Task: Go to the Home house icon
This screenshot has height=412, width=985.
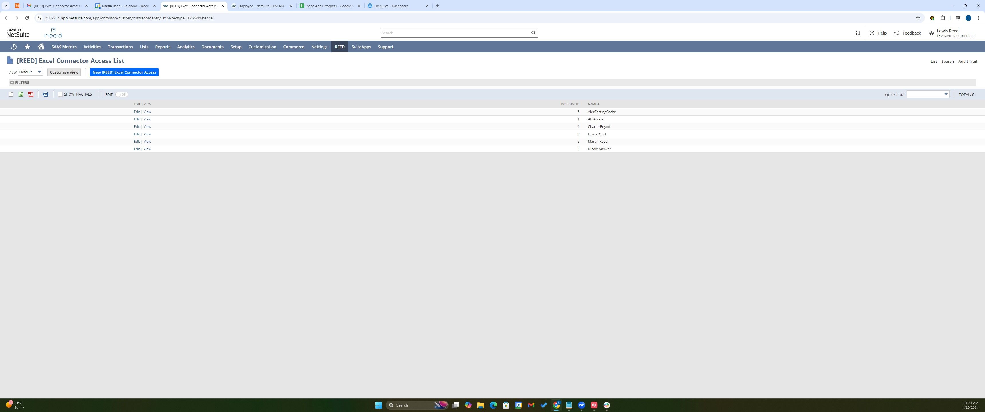Action: point(41,47)
